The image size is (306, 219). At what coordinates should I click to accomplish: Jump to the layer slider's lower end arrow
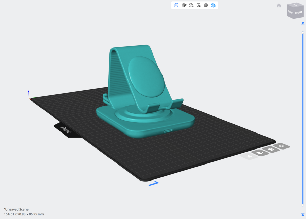pos(303,214)
